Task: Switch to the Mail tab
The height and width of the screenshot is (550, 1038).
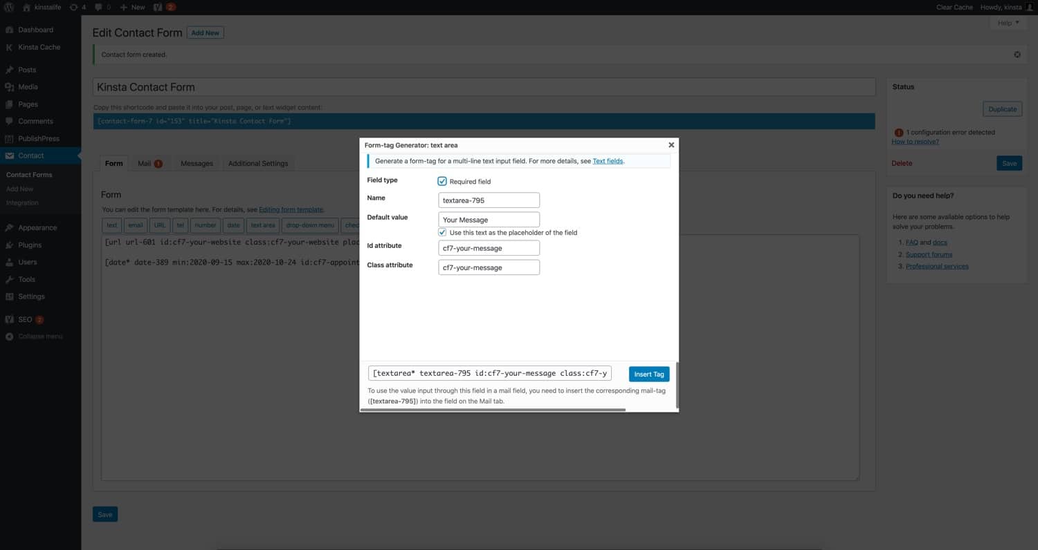Action: 145,163
